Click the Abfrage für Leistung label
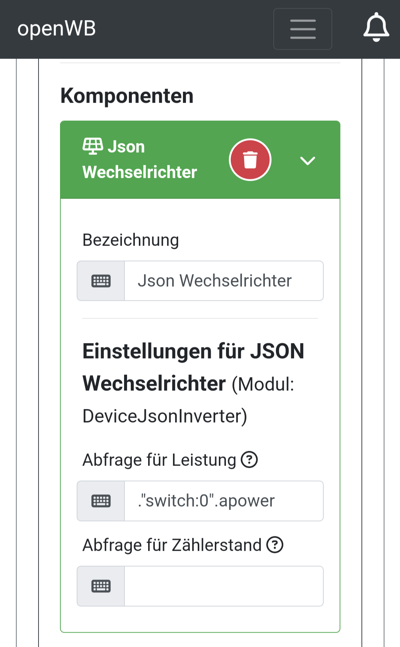Viewport: 400px width, 647px height. click(x=159, y=460)
